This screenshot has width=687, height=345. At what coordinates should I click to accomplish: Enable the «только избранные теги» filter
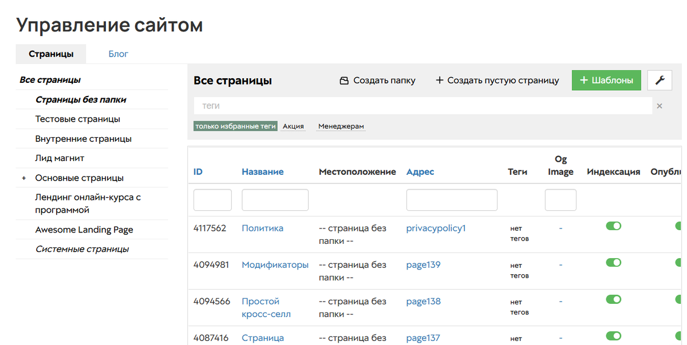click(235, 126)
